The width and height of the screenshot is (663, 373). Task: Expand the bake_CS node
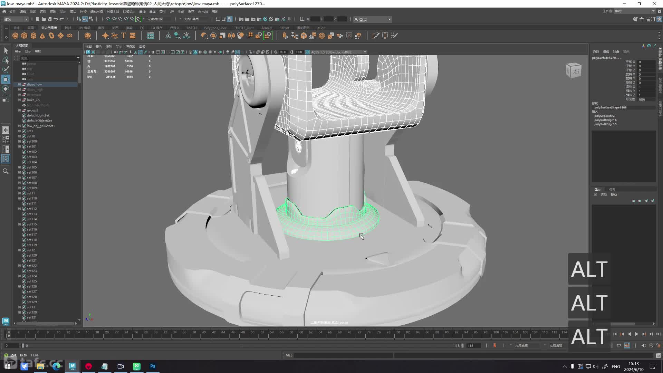coord(20,100)
